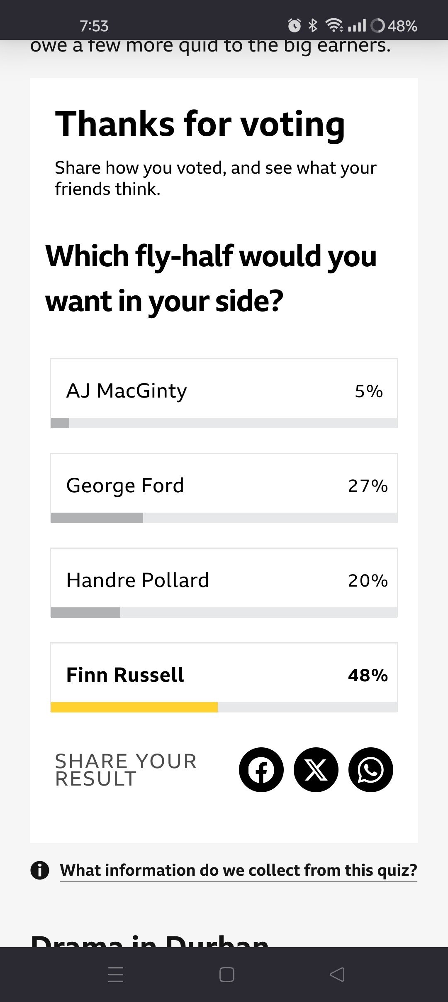Tap the Wi-Fi status icon
This screenshot has height=1002, width=448.
click(x=334, y=26)
